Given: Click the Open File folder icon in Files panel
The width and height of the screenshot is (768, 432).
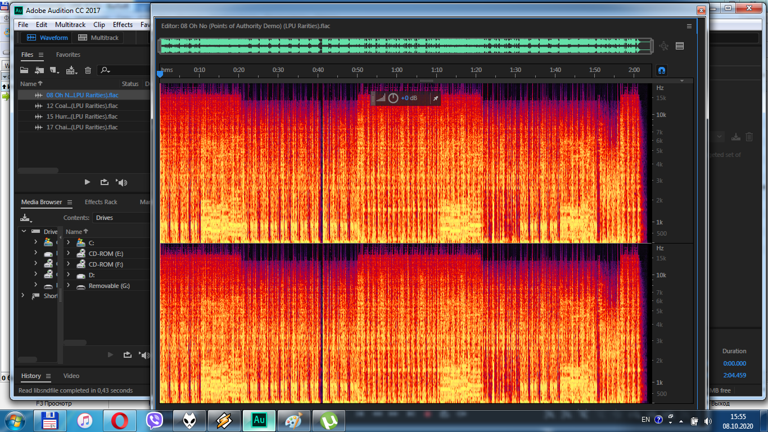Looking at the screenshot, I should [x=24, y=70].
